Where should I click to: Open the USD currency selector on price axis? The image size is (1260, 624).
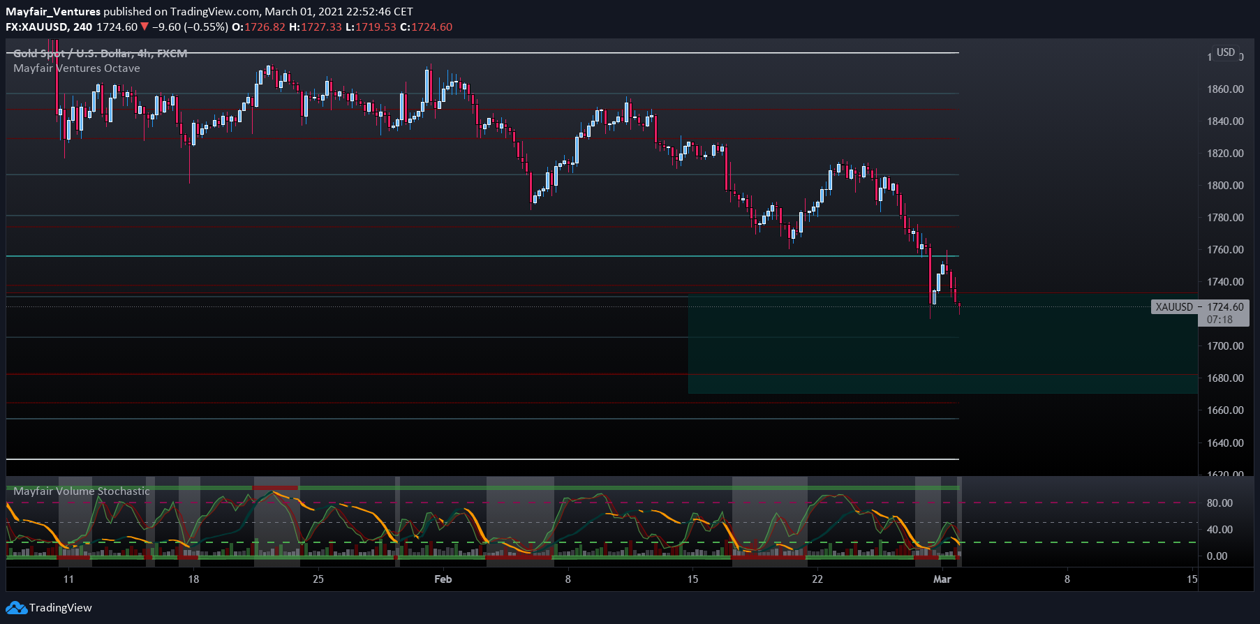(x=1226, y=52)
